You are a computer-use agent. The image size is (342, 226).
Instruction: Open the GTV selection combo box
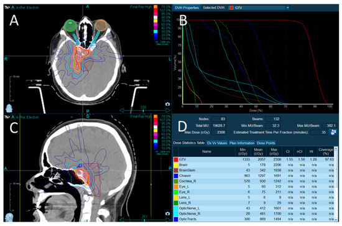pos(259,7)
